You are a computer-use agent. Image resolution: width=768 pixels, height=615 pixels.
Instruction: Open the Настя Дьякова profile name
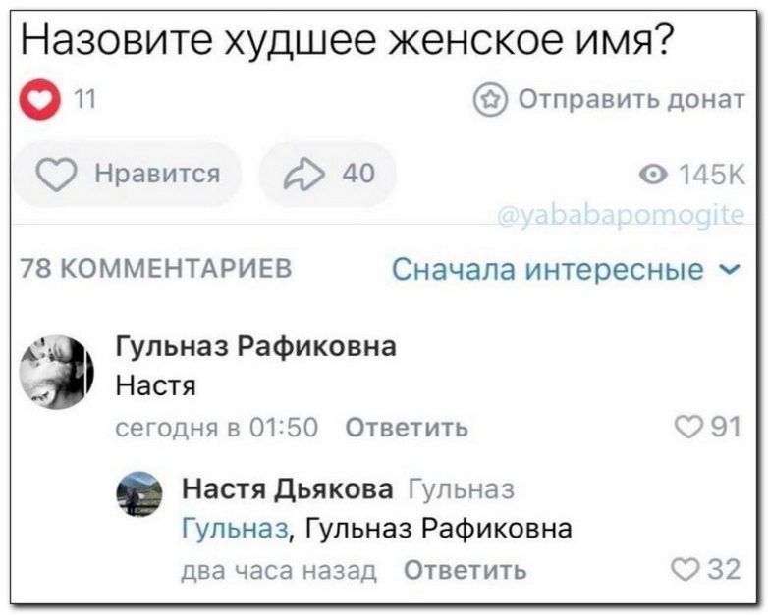[x=287, y=488]
